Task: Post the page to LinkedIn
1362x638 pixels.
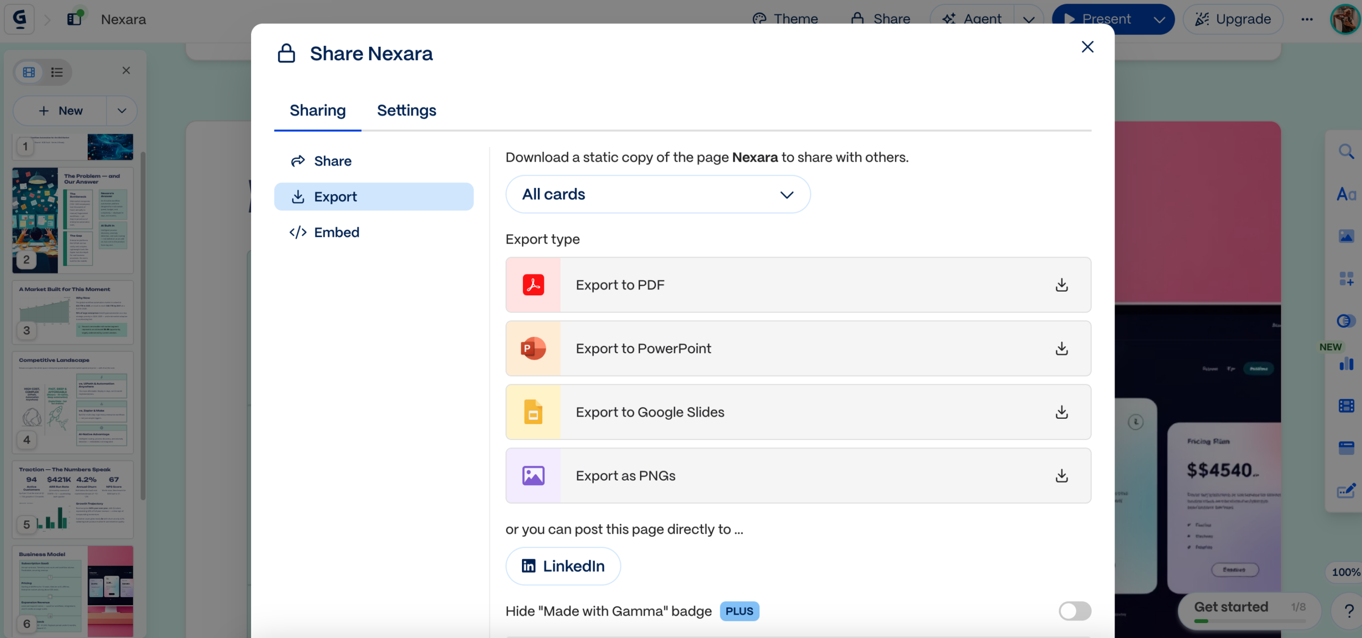Action: point(563,566)
